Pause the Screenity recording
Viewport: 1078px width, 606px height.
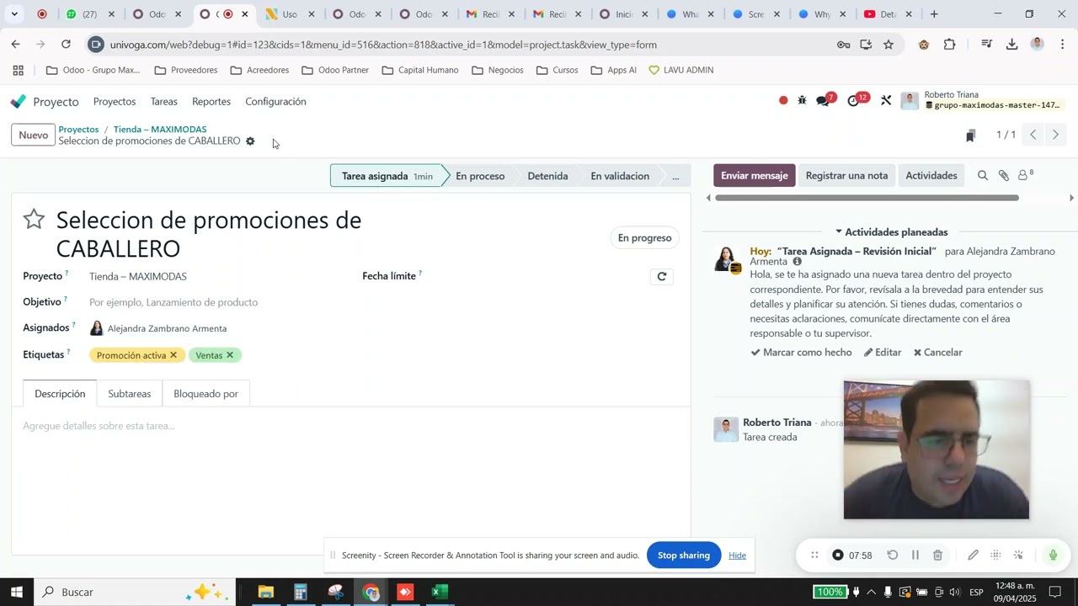[x=915, y=555]
